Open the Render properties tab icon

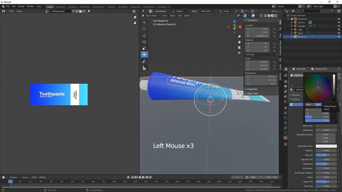pyautogui.click(x=285, y=82)
